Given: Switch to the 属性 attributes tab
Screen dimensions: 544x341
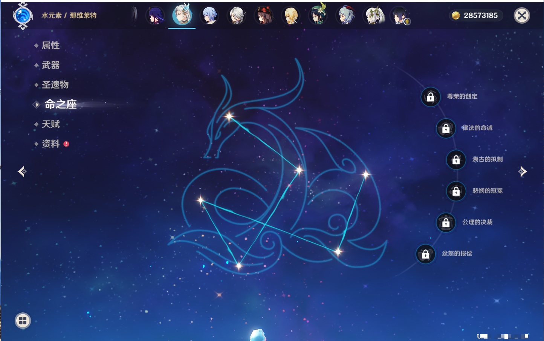Looking at the screenshot, I should pos(50,46).
